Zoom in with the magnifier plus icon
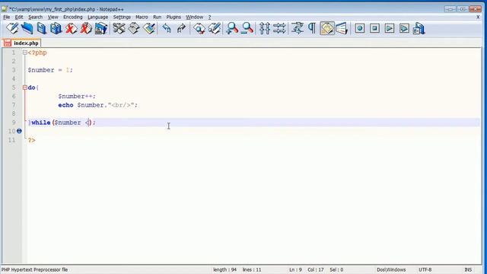Screen dimensions: 487x274 pos(232,29)
